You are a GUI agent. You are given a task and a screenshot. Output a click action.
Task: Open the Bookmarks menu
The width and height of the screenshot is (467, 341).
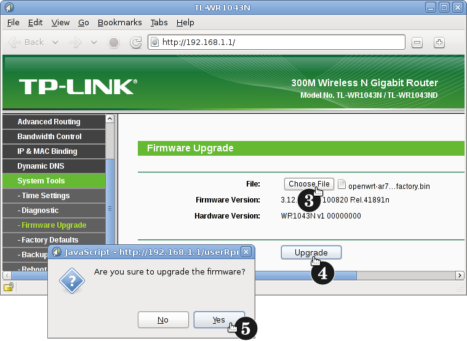[x=120, y=23]
